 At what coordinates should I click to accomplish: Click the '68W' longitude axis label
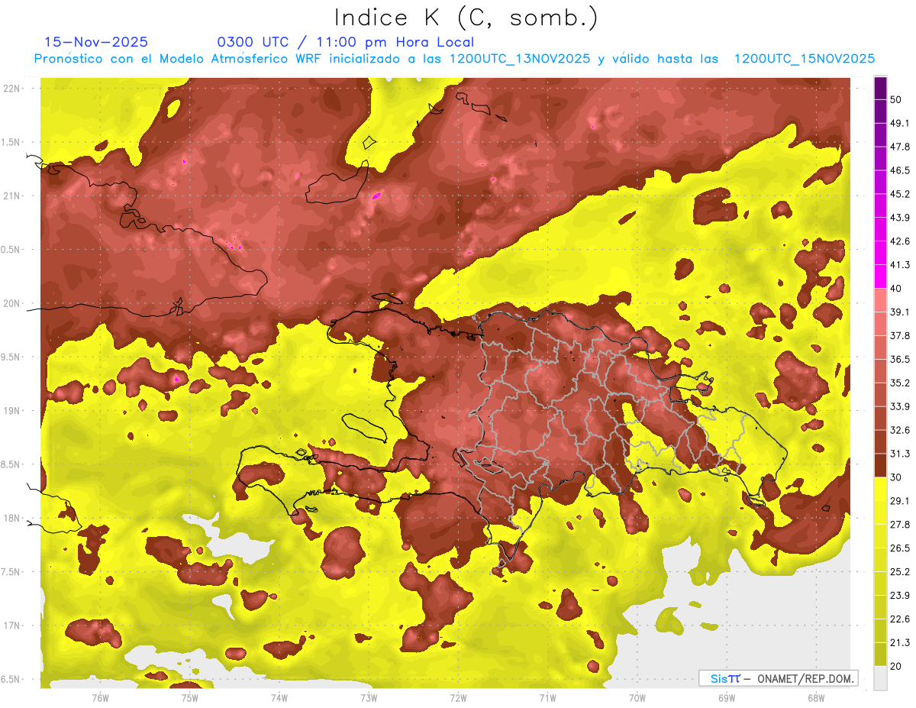click(x=815, y=698)
